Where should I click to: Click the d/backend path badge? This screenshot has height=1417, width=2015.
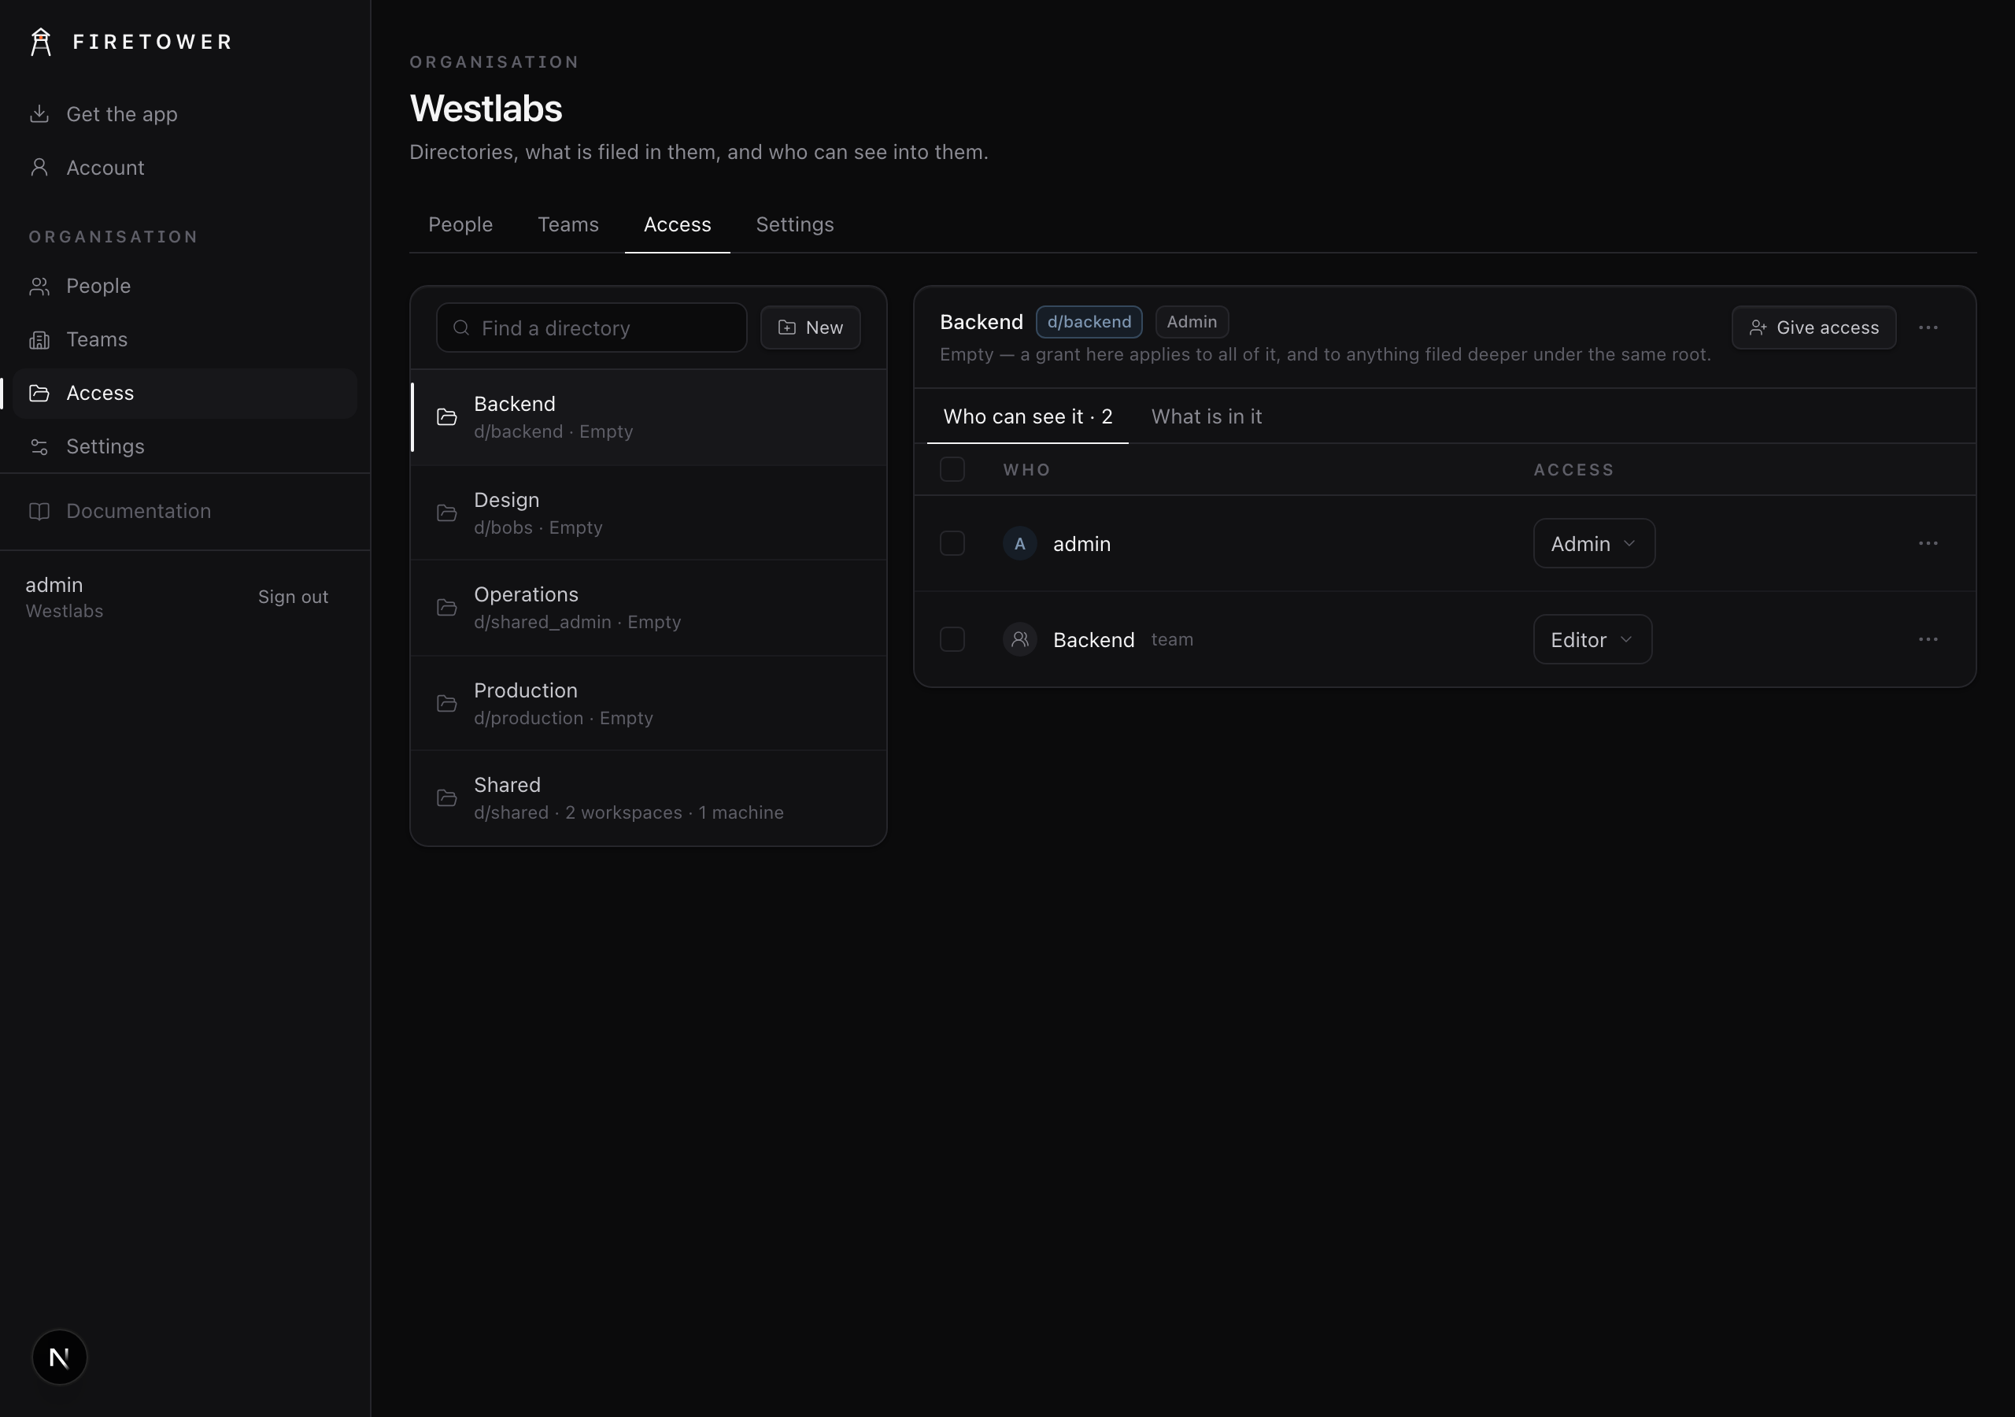(1089, 321)
